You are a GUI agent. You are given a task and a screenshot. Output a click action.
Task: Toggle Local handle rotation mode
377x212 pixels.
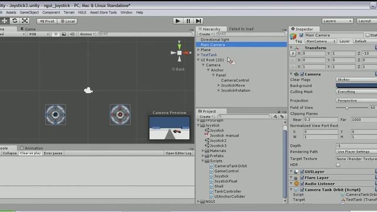pyautogui.click(x=67, y=21)
